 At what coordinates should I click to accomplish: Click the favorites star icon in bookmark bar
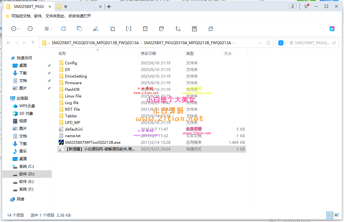tap(8, 16)
